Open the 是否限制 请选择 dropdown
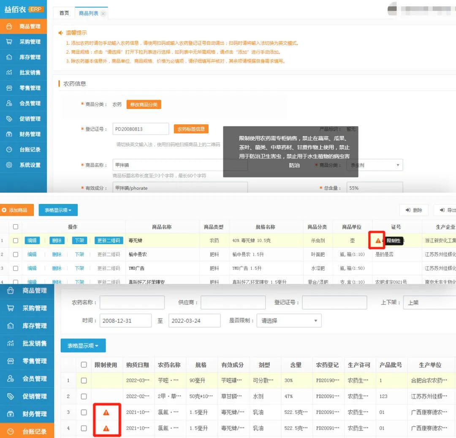456x438 pixels. click(289, 321)
